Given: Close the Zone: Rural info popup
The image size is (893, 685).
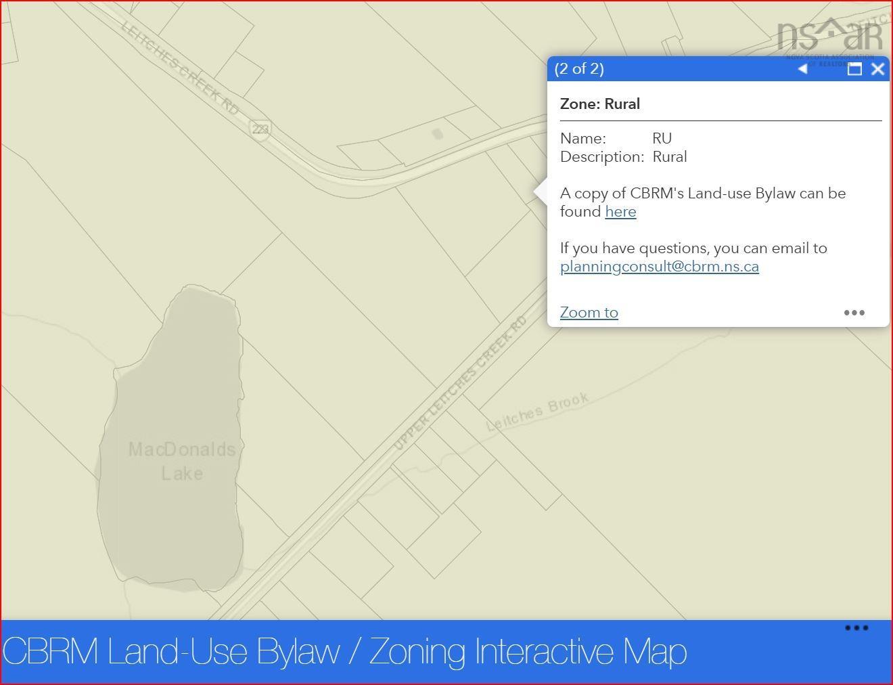Looking at the screenshot, I should coord(878,68).
